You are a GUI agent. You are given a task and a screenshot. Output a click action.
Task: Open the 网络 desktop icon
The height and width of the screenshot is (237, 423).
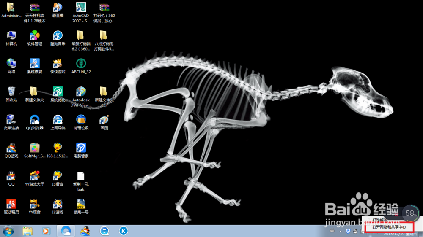[x=11, y=66]
